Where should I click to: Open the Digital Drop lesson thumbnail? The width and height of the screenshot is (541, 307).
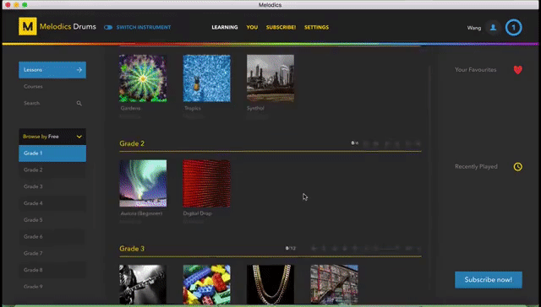[x=206, y=183]
